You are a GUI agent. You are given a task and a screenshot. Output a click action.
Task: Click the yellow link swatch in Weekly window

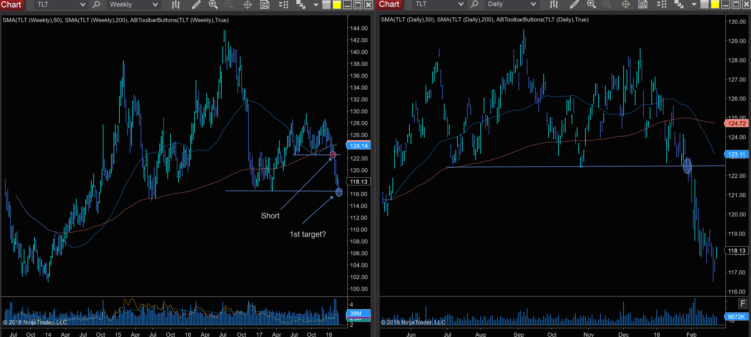coord(337,5)
